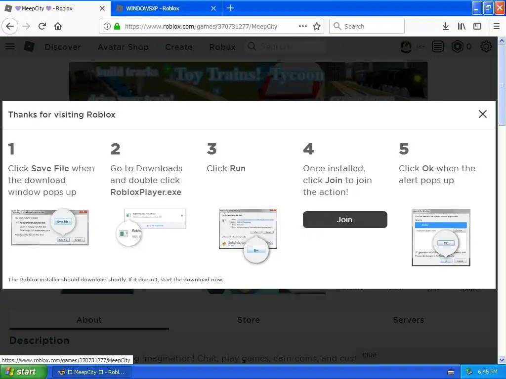This screenshot has height=379, width=506.
Task: Open a new browser tab
Action: click(x=230, y=8)
